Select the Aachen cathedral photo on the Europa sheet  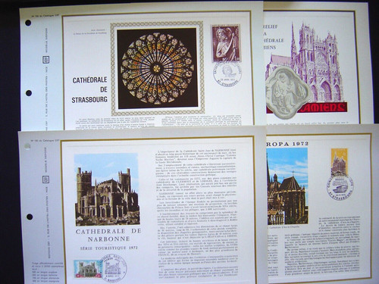pos(287,186)
